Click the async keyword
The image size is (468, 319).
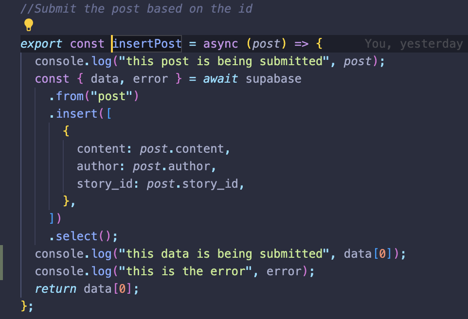click(220, 44)
